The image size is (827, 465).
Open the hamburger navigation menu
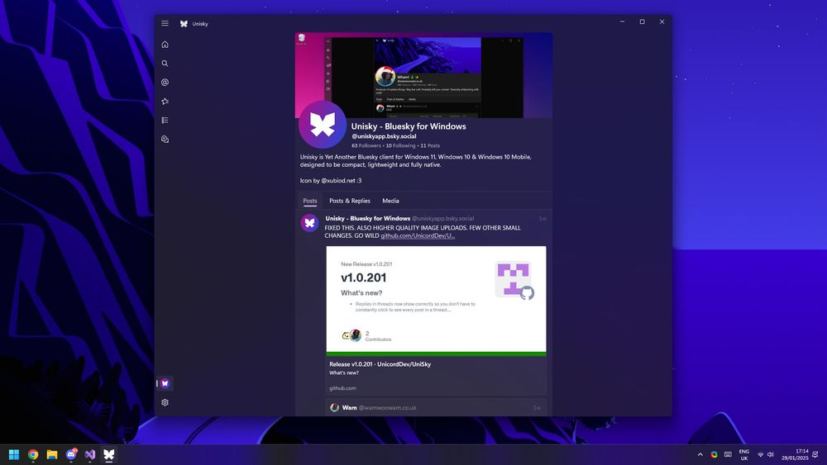pyautogui.click(x=165, y=23)
